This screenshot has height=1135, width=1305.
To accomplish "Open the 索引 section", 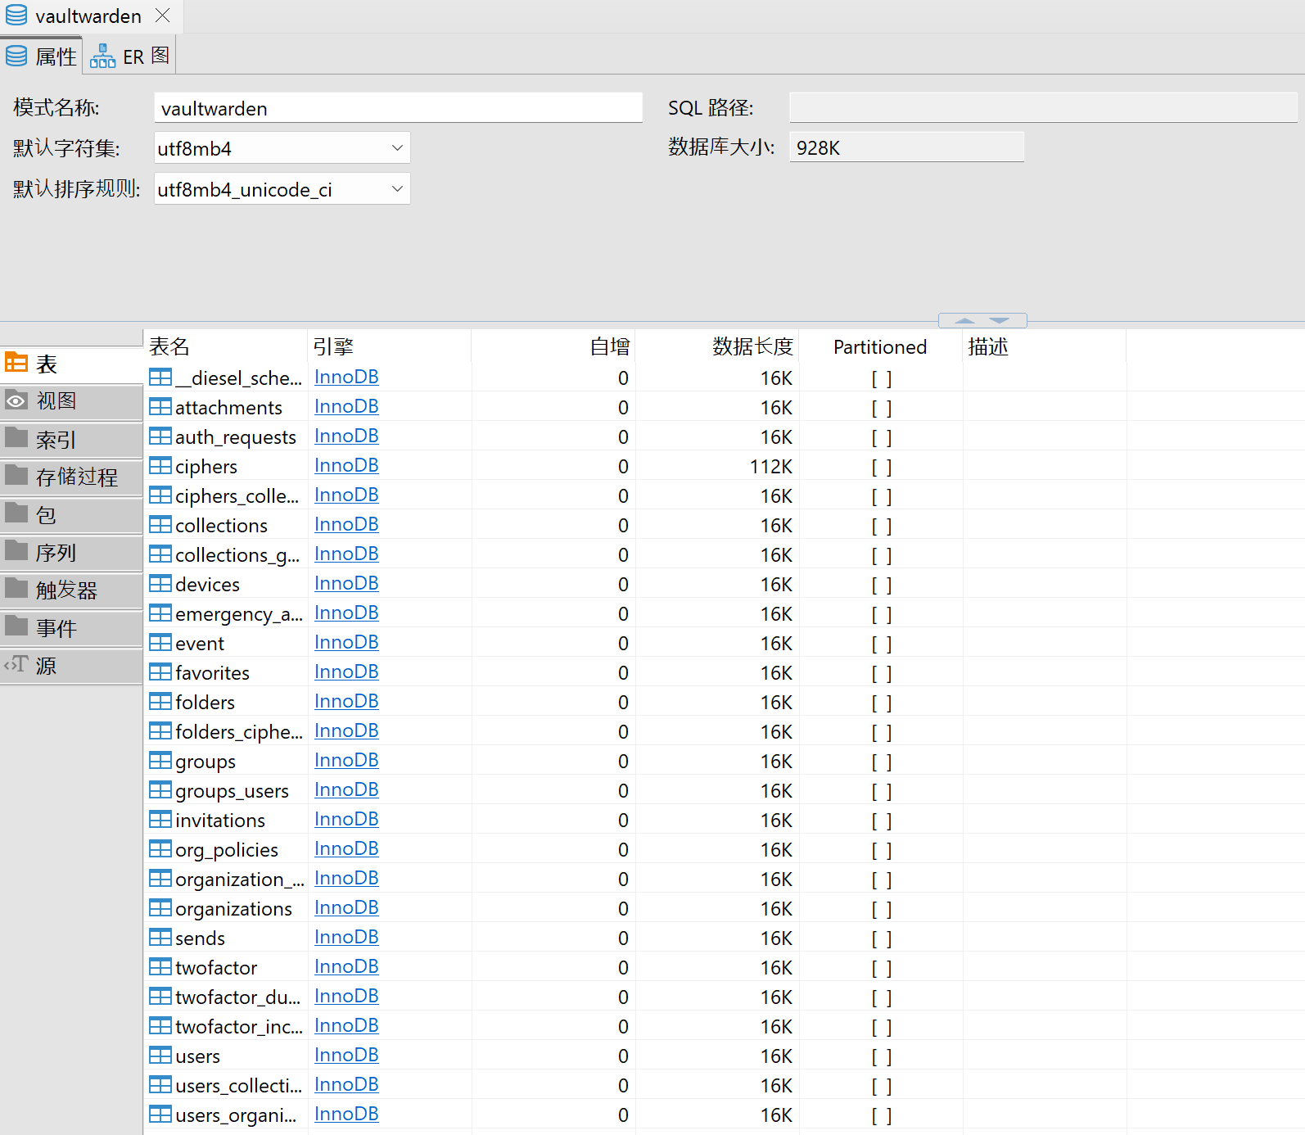I will pos(71,440).
